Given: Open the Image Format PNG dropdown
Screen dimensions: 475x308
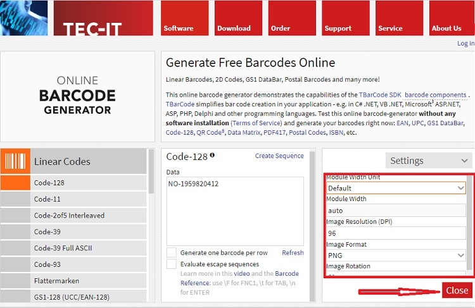Looking at the screenshot, I should point(396,256).
